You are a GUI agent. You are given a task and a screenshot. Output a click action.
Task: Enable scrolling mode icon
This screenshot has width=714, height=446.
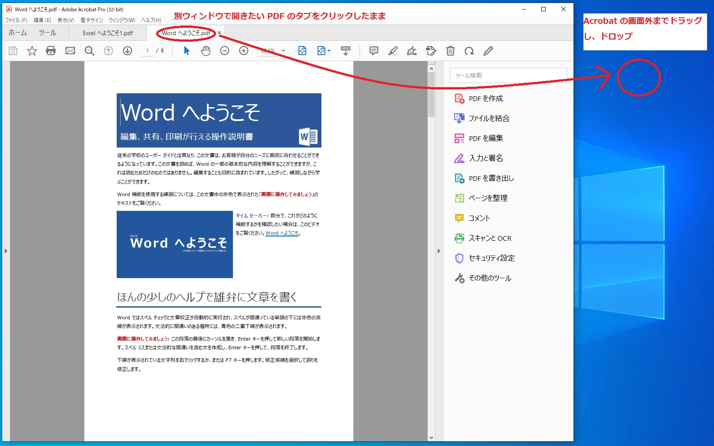(346, 51)
